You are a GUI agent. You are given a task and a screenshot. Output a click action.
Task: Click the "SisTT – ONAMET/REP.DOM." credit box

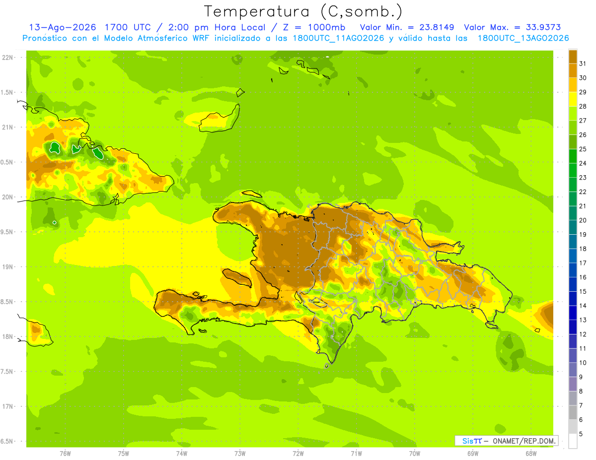506,441
